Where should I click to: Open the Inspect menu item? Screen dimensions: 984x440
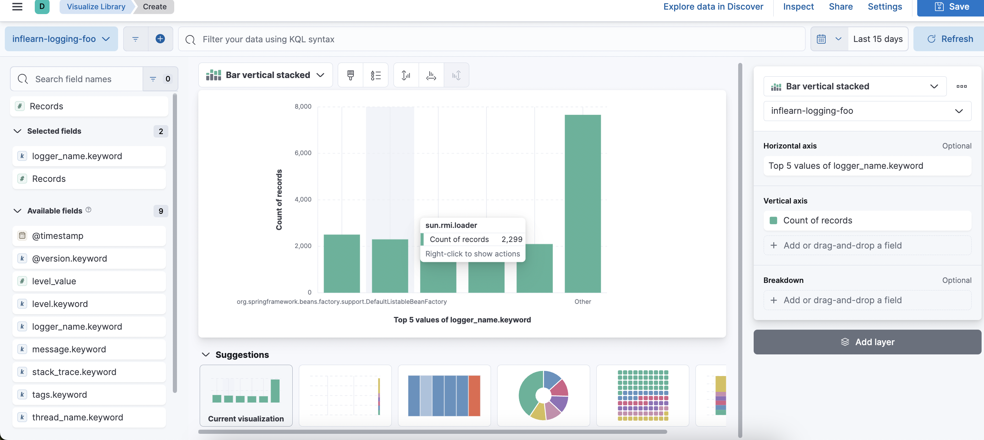tap(798, 7)
